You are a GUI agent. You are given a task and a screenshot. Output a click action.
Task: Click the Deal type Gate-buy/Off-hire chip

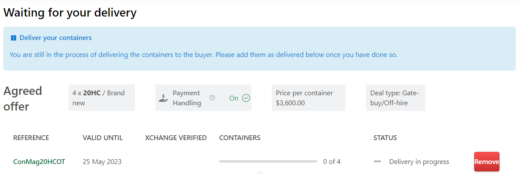click(x=395, y=98)
